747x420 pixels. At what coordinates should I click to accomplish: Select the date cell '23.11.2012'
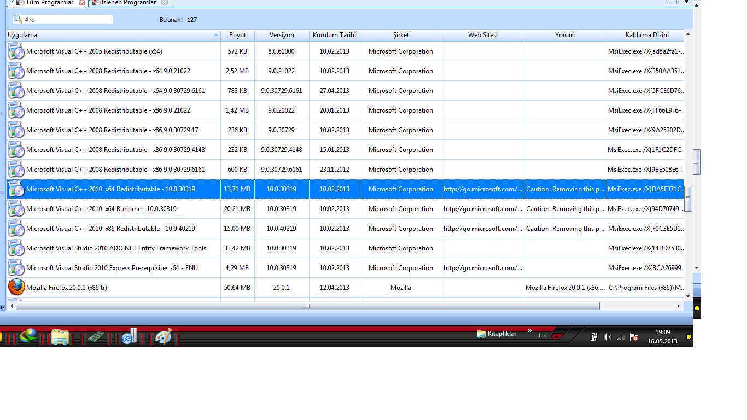tap(334, 170)
